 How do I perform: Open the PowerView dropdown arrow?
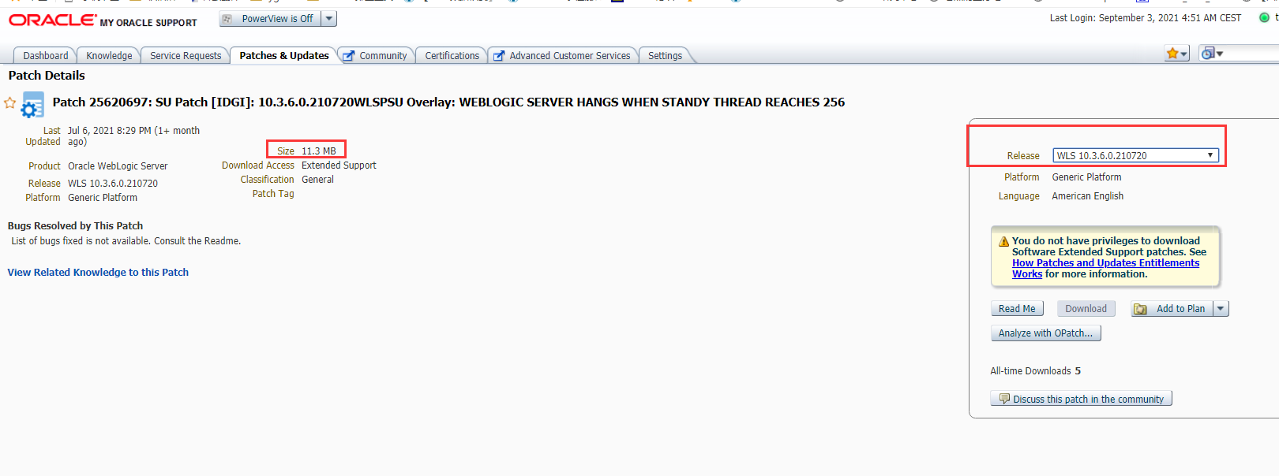(x=329, y=19)
